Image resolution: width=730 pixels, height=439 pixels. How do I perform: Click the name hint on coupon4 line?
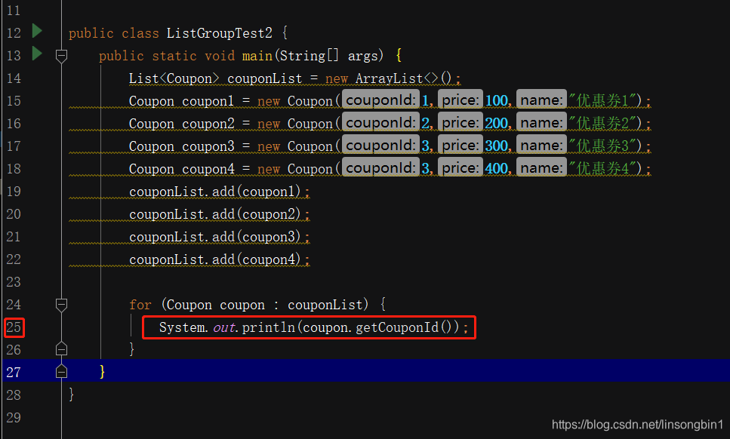click(541, 168)
